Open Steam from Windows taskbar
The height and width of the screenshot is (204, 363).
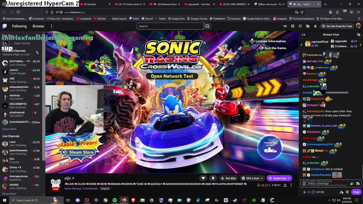235,200
